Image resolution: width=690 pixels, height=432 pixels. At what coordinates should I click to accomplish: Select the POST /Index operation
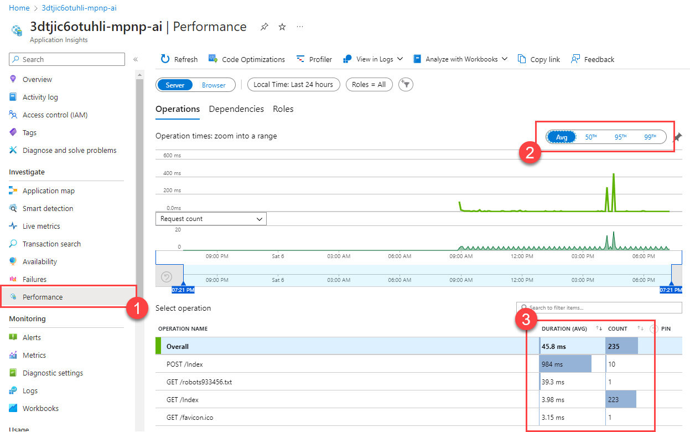click(419, 364)
